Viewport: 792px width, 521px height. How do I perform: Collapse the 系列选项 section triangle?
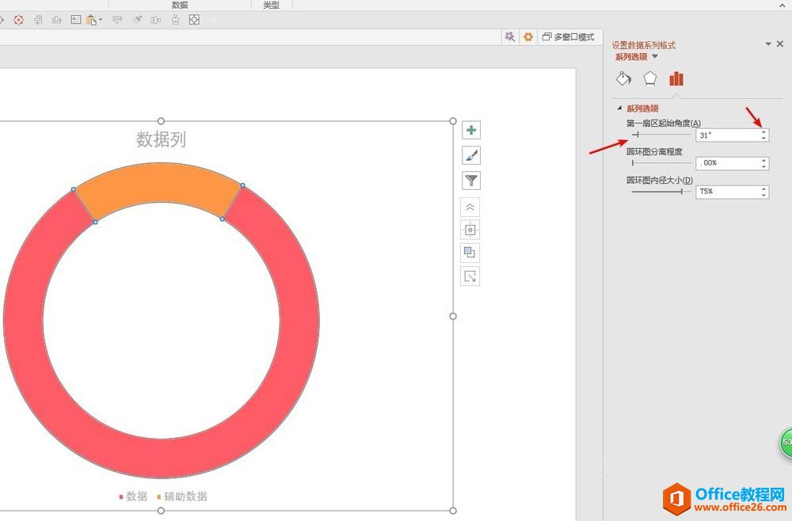coord(619,108)
